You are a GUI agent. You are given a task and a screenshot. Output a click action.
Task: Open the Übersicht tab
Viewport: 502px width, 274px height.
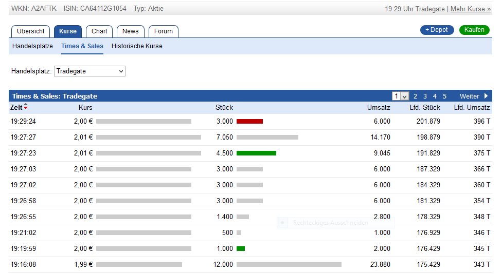31,31
